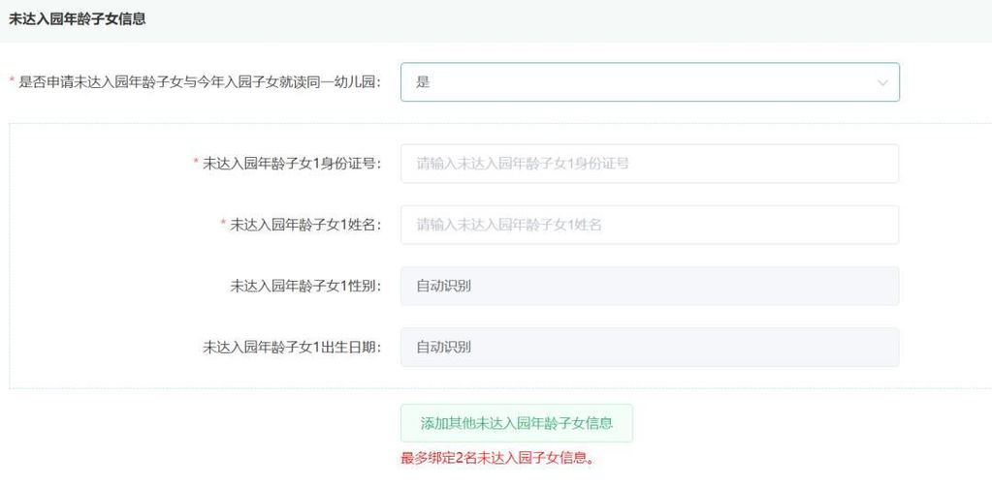
Task: Click the red asterisk before 身份证号 label
Action: 196,163
